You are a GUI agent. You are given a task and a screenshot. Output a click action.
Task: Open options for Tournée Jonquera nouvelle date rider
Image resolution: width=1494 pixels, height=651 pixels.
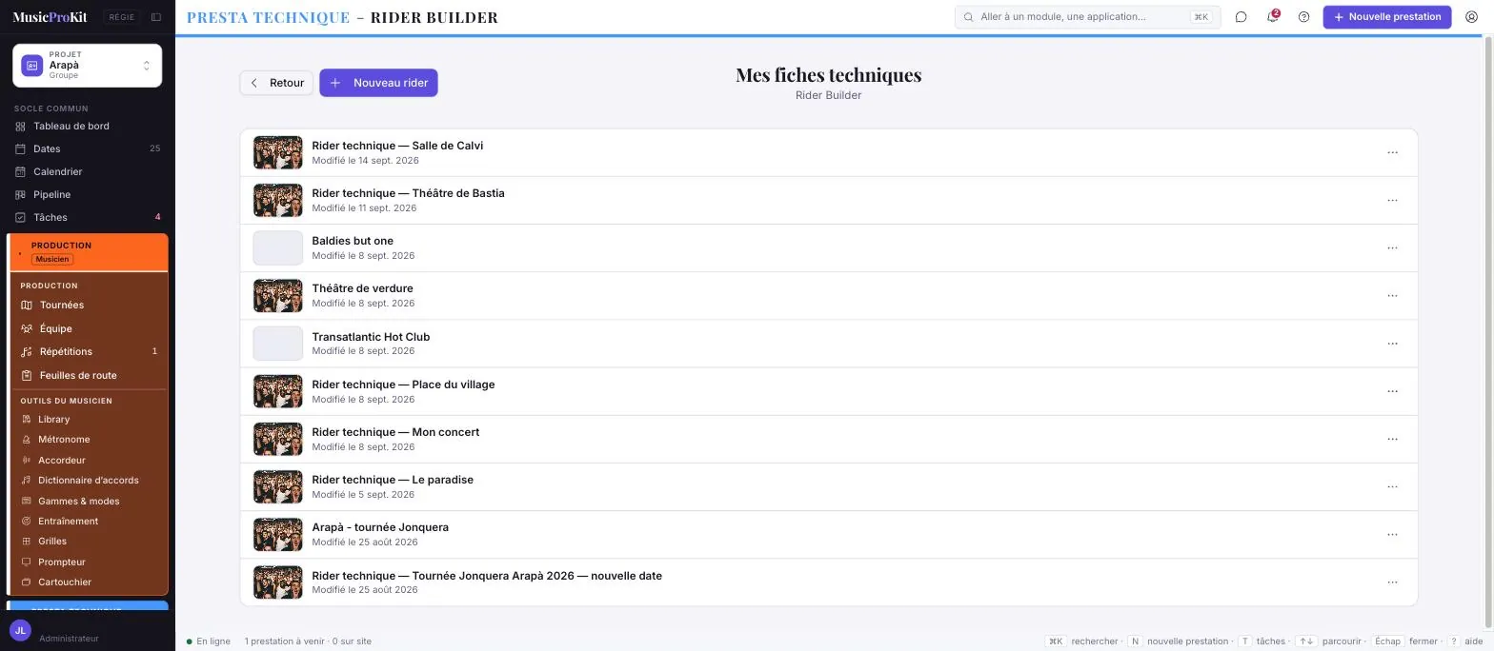(1392, 582)
